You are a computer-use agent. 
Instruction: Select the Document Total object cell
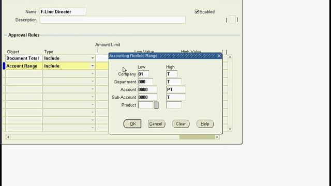click(24, 58)
